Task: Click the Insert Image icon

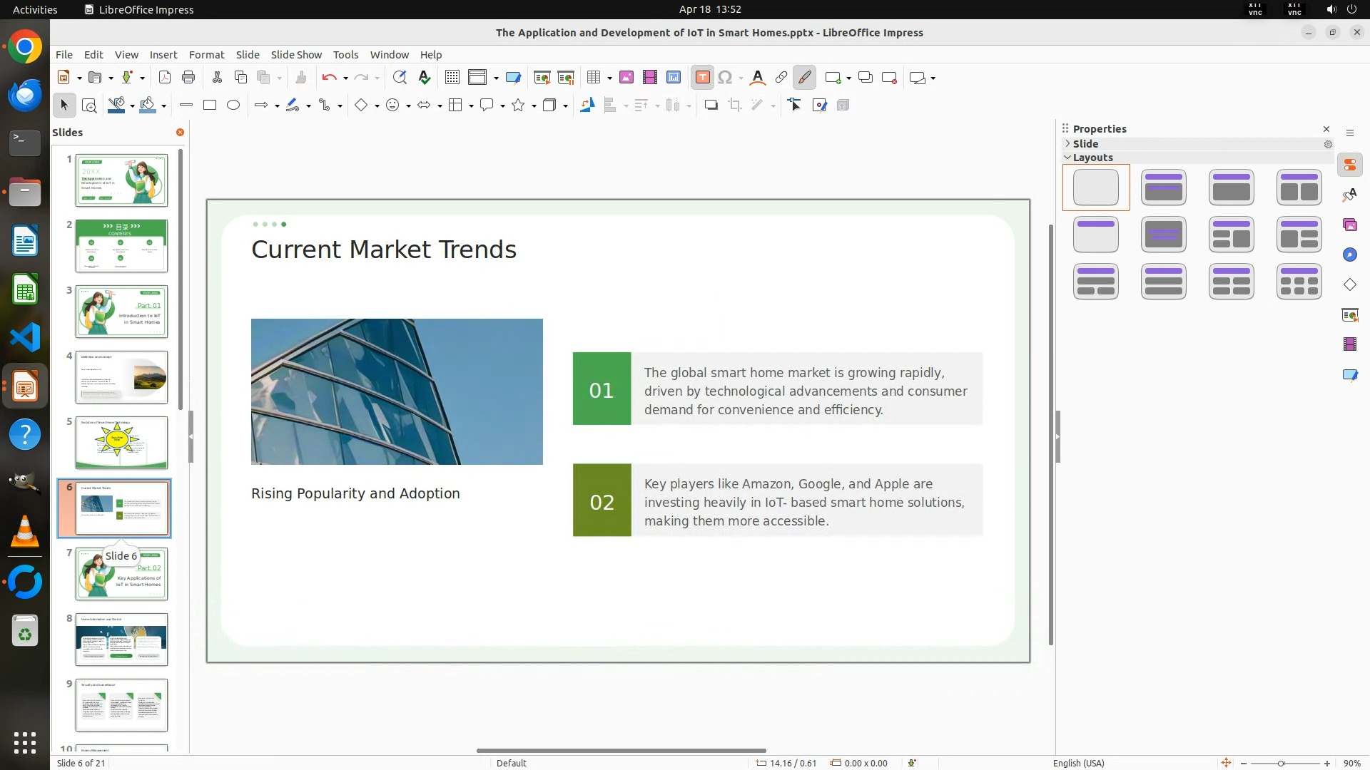Action: point(626,78)
